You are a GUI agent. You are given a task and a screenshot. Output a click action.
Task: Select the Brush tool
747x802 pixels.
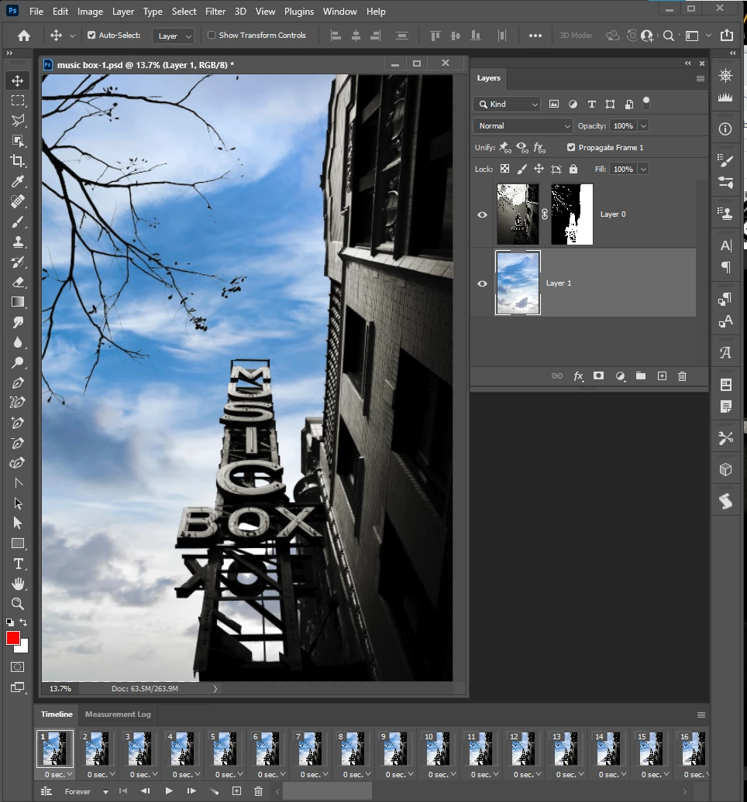(x=17, y=221)
